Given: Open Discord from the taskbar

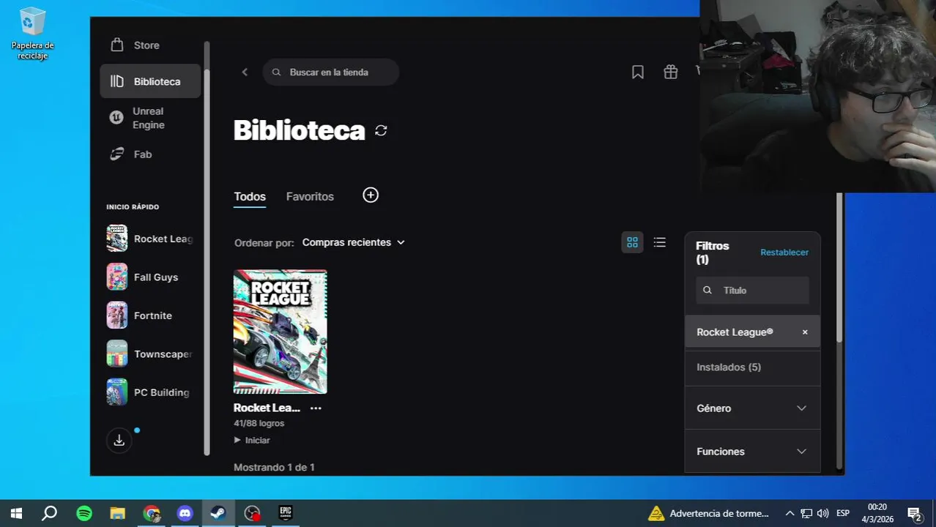Looking at the screenshot, I should (x=185, y=513).
